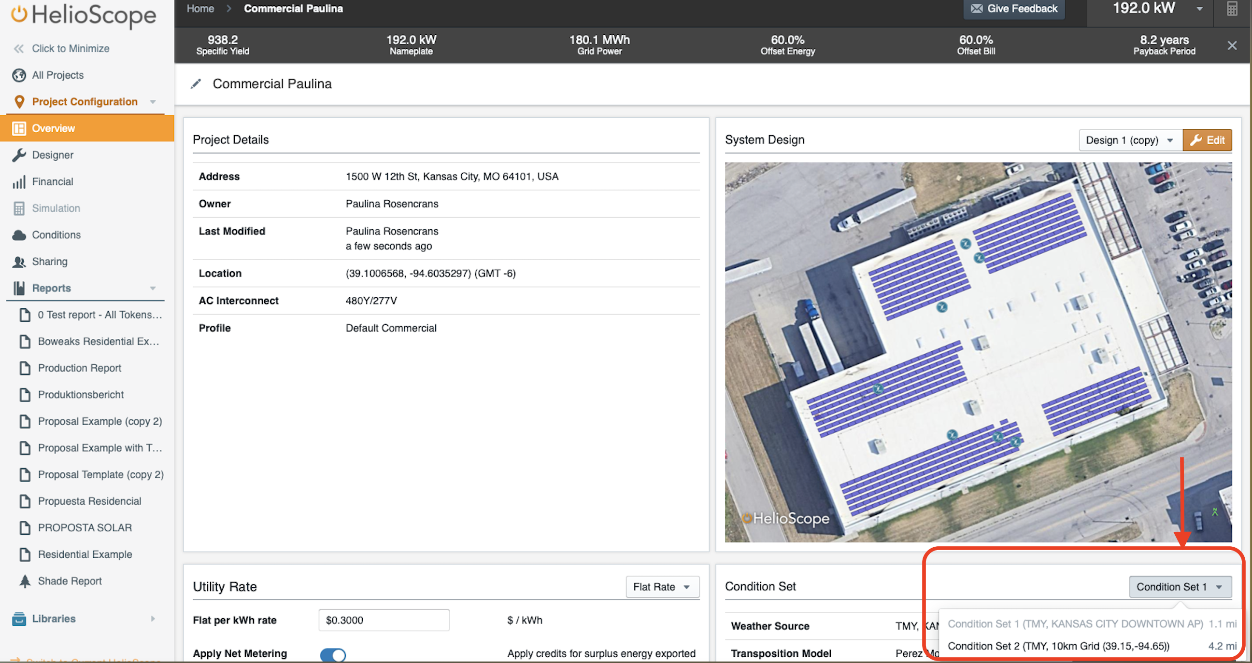Viewport: 1252px width, 663px height.
Task: Click document icon beside Produktionsbericht
Action: (25, 395)
